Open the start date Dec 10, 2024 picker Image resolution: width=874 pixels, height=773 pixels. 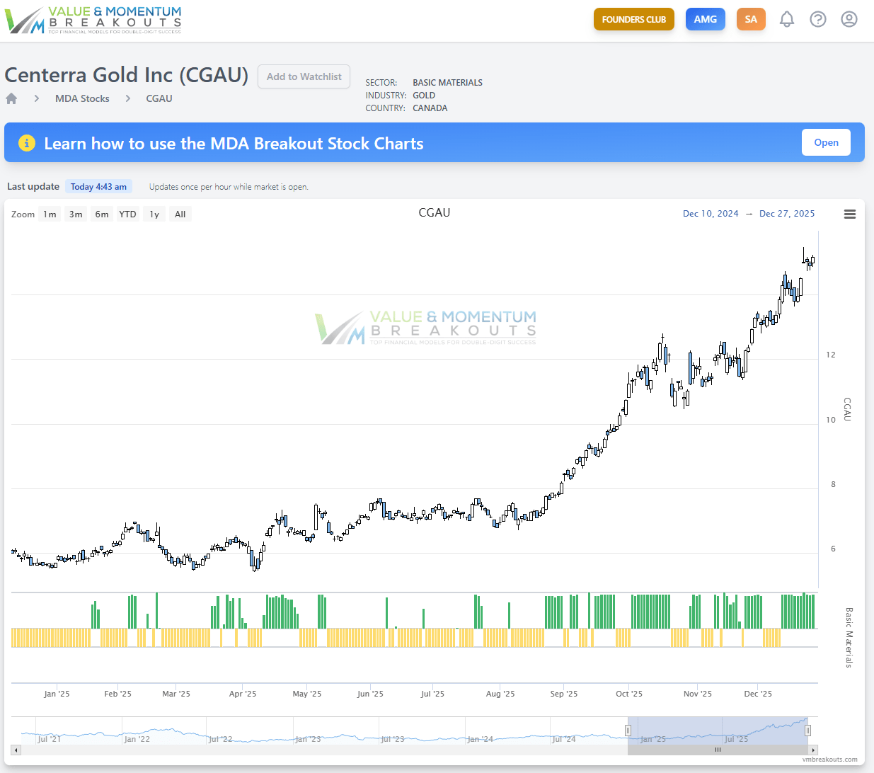tap(710, 214)
